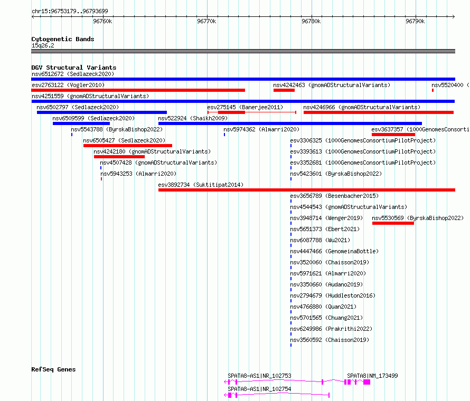
Task: Open nsv3520060 (Chaisson2019) label
Action: click(x=330, y=262)
